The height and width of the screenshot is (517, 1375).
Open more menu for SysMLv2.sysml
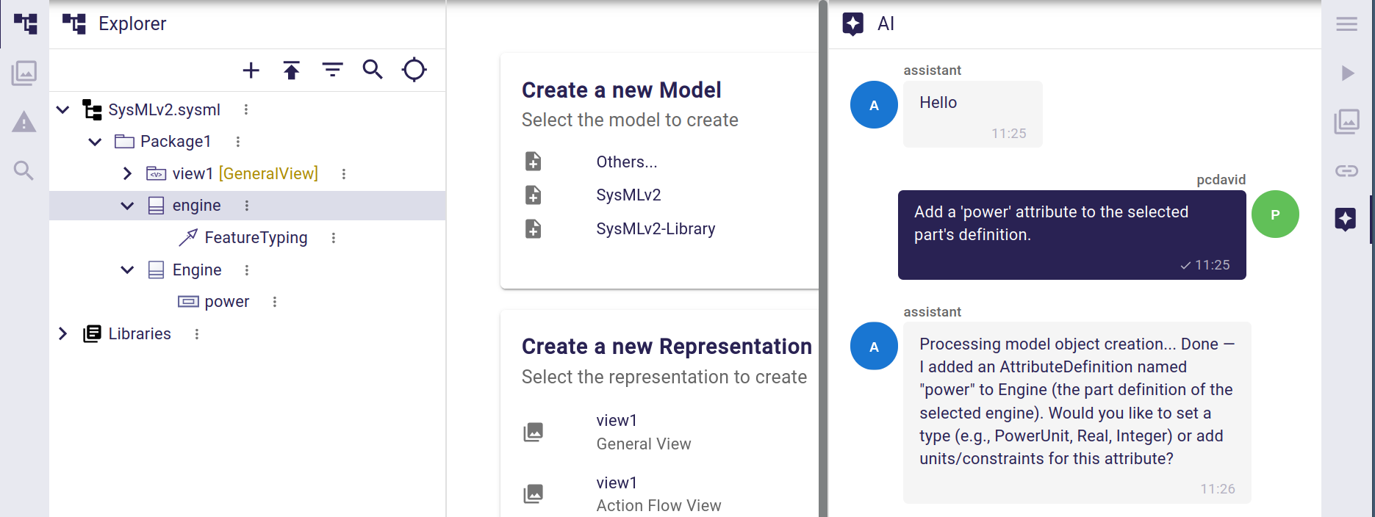pos(246,109)
